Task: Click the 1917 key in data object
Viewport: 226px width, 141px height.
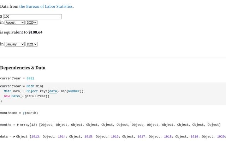Action: pos(141,136)
